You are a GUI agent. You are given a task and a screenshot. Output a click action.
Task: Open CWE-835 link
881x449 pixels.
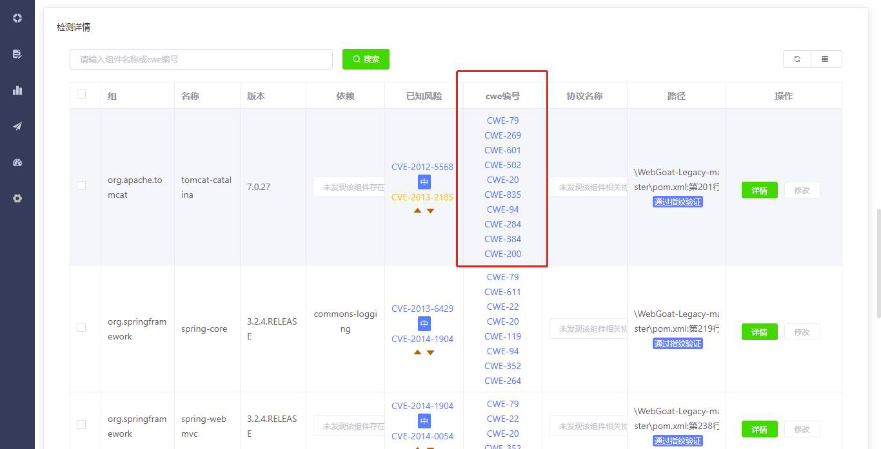502,195
